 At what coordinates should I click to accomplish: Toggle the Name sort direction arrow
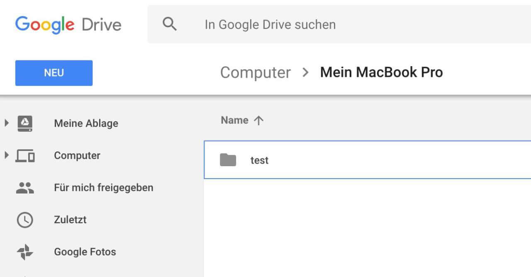258,120
